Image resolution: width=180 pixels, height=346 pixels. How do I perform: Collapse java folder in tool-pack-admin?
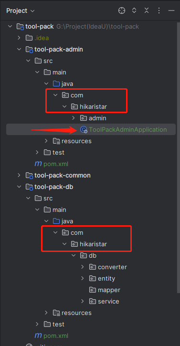pyautogui.click(x=46, y=84)
